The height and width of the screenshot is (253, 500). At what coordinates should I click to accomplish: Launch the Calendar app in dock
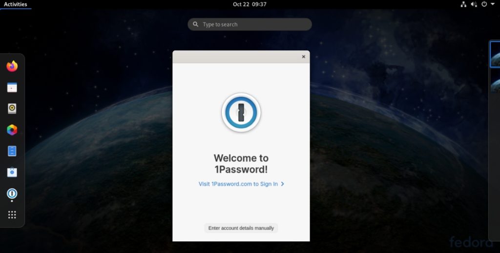(x=12, y=88)
